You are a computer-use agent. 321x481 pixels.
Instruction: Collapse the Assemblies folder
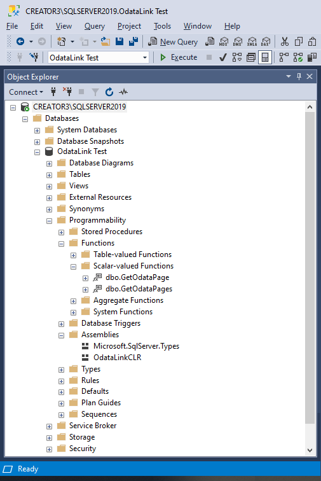pos(61,335)
